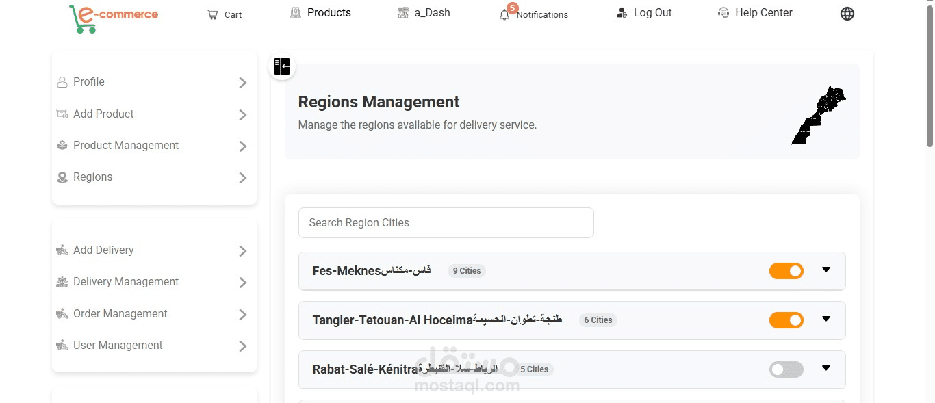Open Add Delivery sidebar link
This screenshot has height=403, width=935.
(x=152, y=250)
